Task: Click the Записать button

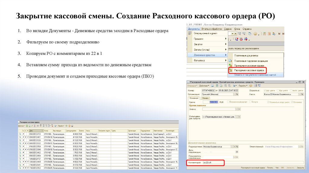Action: [x=290, y=168]
